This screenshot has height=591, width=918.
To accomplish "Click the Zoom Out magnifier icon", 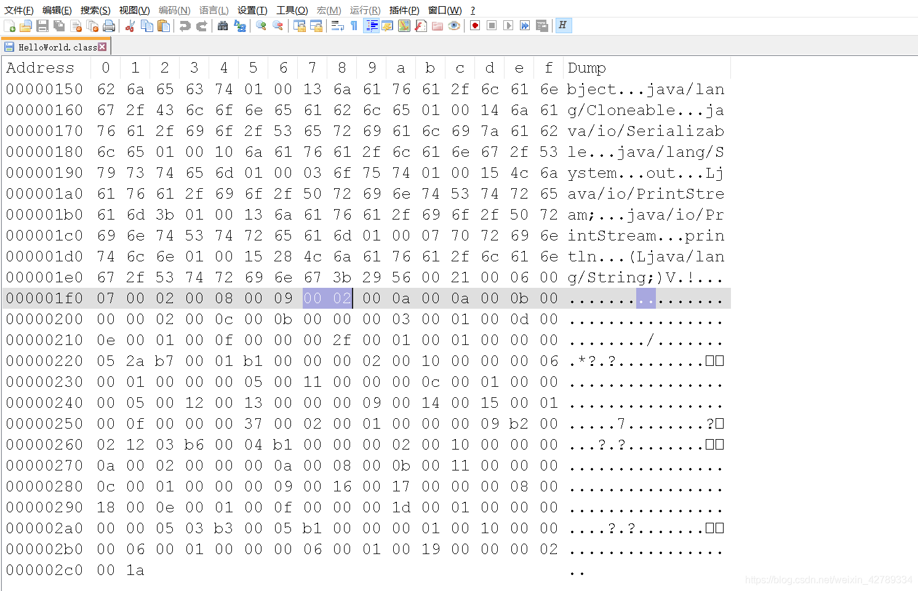I will (277, 26).
